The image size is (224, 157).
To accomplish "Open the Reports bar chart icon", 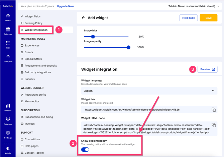I will 8,106.
